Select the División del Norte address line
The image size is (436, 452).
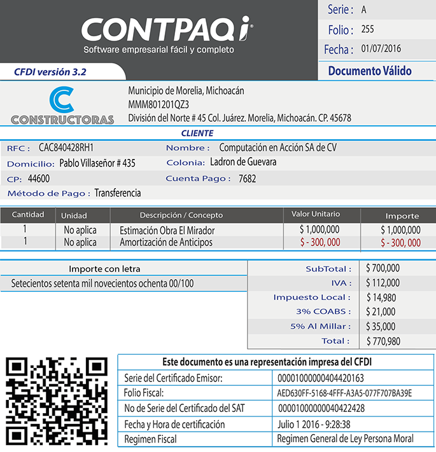(x=239, y=118)
